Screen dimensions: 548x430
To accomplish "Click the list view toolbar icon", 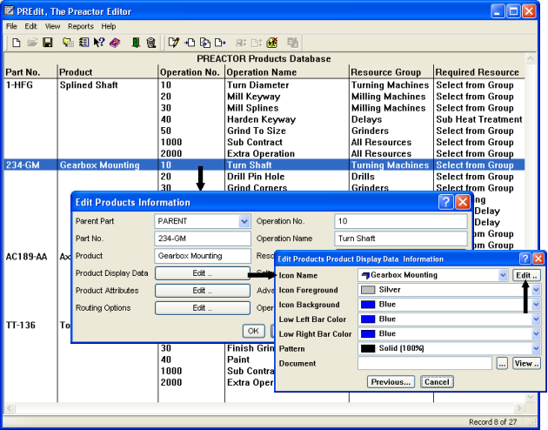I will [84, 43].
